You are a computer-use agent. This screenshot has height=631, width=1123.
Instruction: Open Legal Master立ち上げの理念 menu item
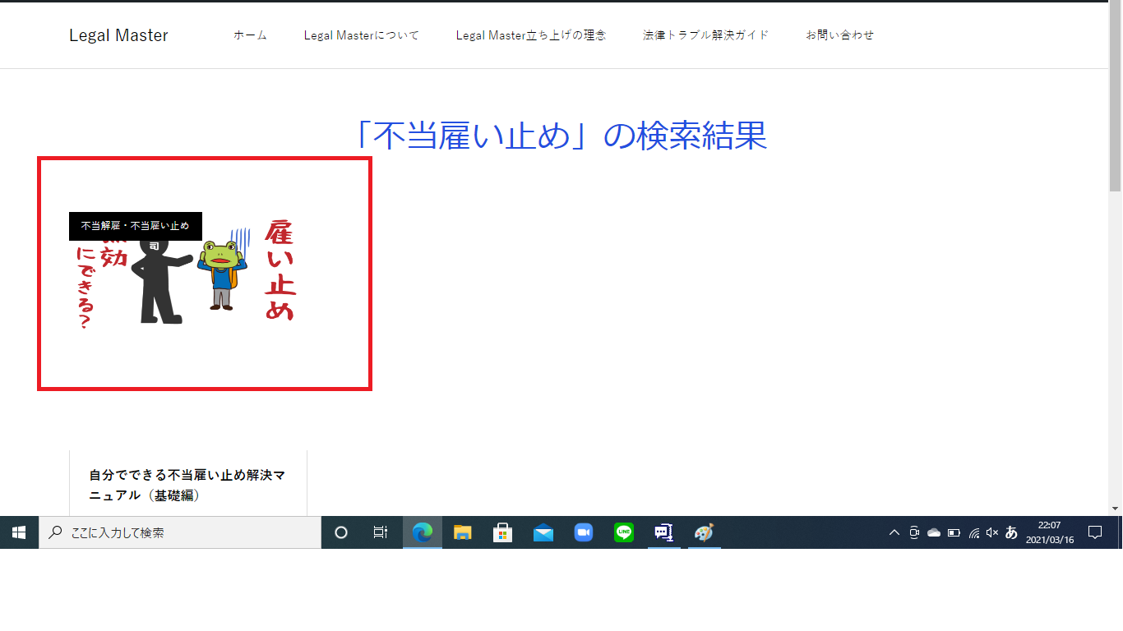point(531,35)
